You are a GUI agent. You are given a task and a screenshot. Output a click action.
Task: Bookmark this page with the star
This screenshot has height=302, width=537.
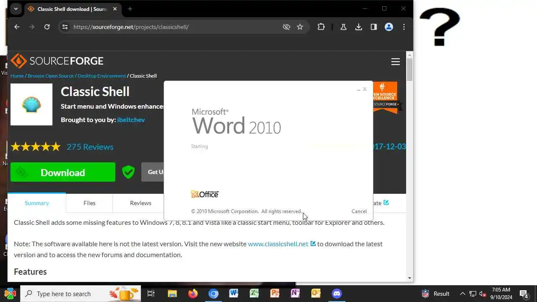point(300,27)
